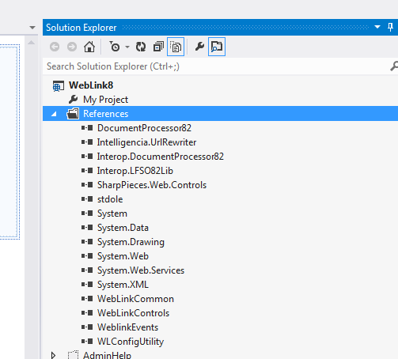Collapse the References node
This screenshot has height=359, width=398.
click(54, 114)
